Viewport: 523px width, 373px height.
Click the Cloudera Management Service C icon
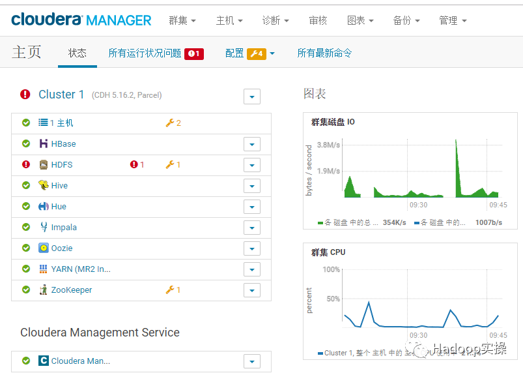[x=44, y=361]
